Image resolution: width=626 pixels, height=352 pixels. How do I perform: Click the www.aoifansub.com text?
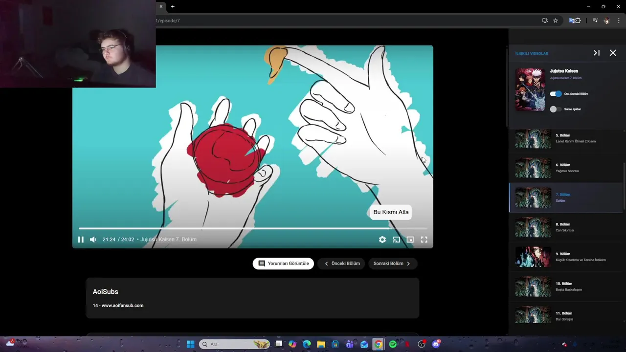point(122,306)
